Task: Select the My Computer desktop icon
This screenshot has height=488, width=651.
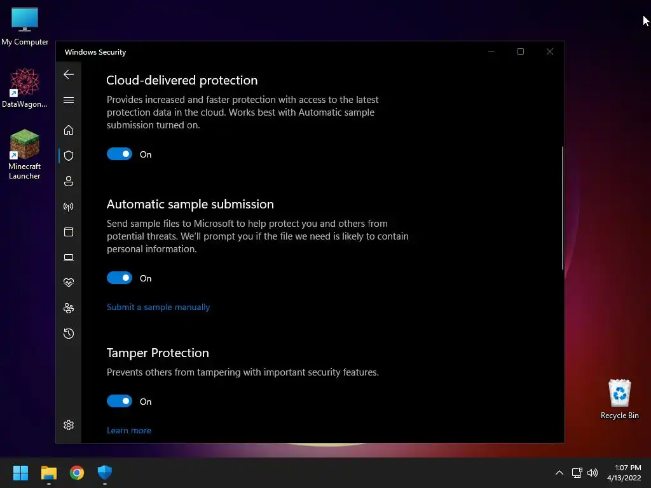Action: 25,26
